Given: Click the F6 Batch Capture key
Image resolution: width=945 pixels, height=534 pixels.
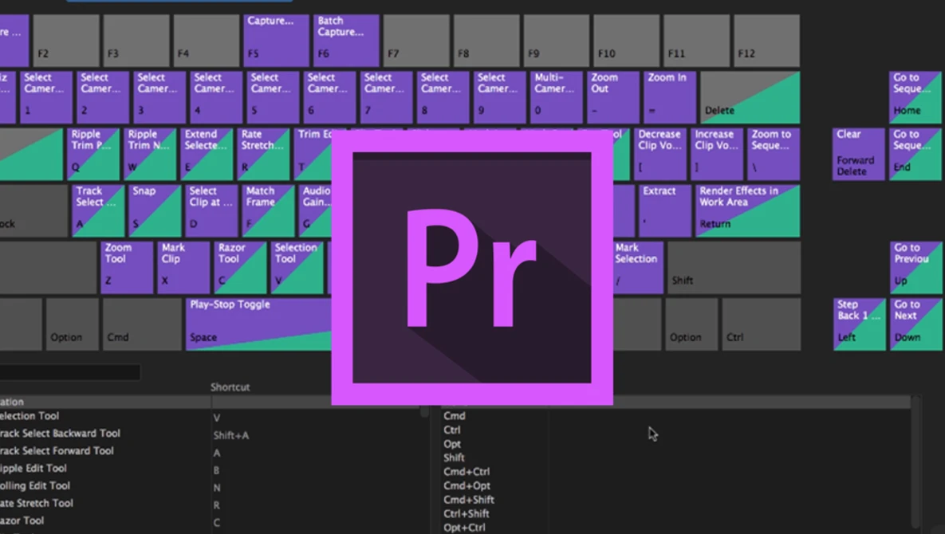Looking at the screenshot, I should (x=346, y=41).
